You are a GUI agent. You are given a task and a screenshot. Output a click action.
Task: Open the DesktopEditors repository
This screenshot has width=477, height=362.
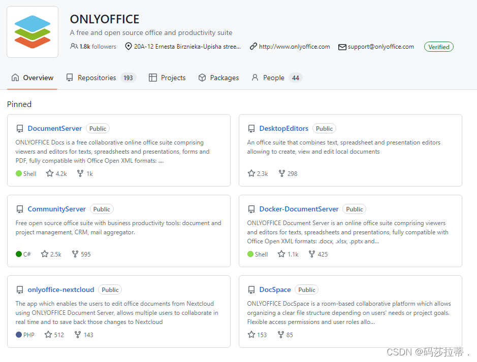pyautogui.click(x=283, y=128)
